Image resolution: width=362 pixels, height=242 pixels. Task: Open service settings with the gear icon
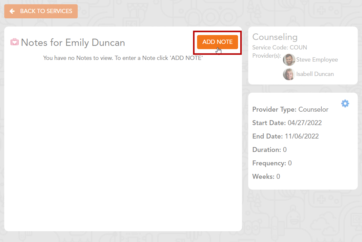[x=345, y=103]
